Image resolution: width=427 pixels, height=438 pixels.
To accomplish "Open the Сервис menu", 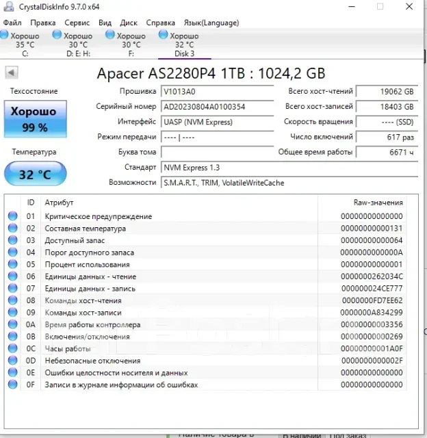I will 77,23.
